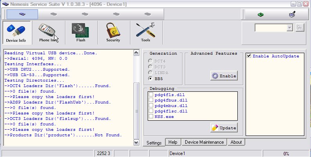Select the DCT4 generation radio button

coord(150,61)
